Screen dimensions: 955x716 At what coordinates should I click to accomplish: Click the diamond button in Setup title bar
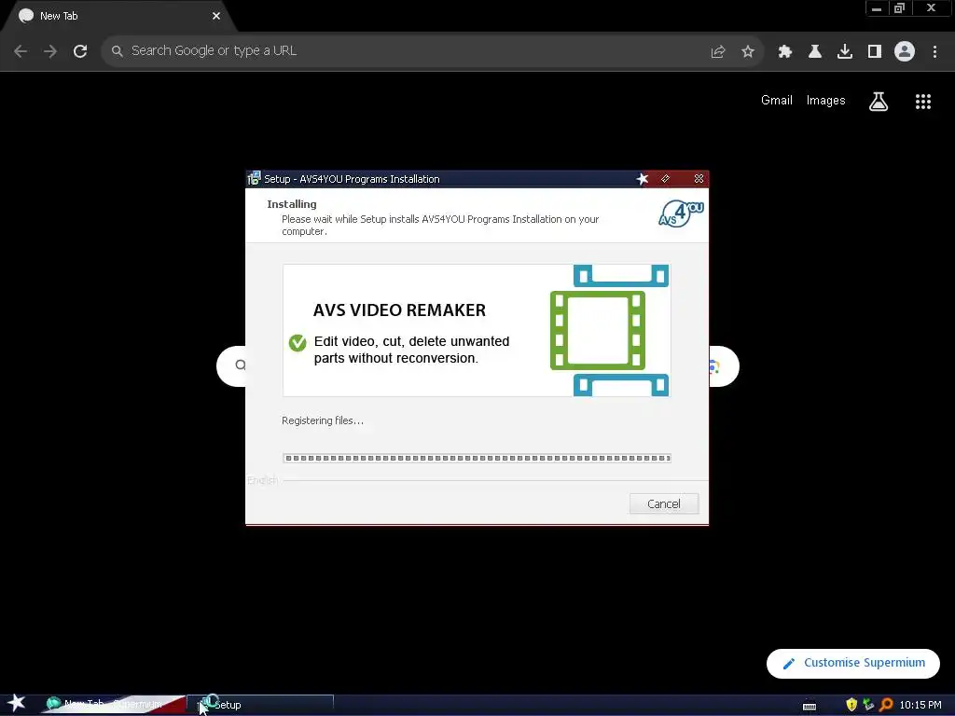pyautogui.click(x=665, y=179)
